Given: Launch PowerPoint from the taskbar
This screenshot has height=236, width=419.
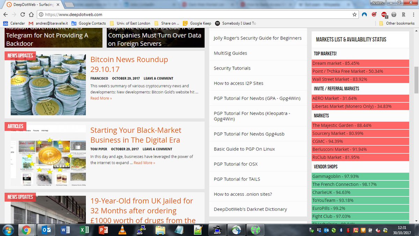Looking at the screenshot, I should click(x=103, y=230).
